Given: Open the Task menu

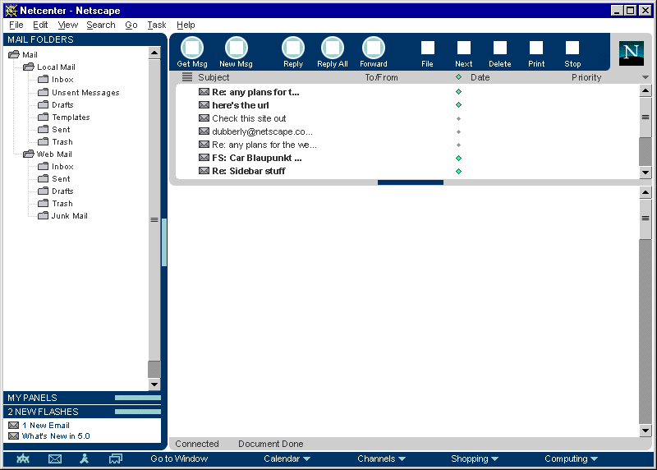Looking at the screenshot, I should pos(157,25).
